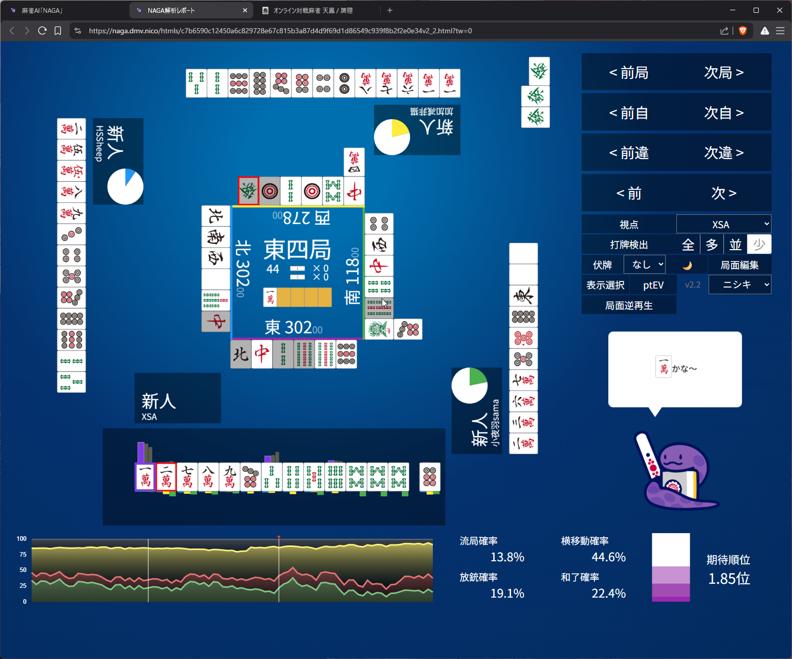Image resolution: width=792 pixels, height=659 pixels.
Task: Click the share icon in the address bar
Action: [x=724, y=31]
